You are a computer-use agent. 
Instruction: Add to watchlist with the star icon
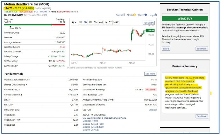[146, 15]
